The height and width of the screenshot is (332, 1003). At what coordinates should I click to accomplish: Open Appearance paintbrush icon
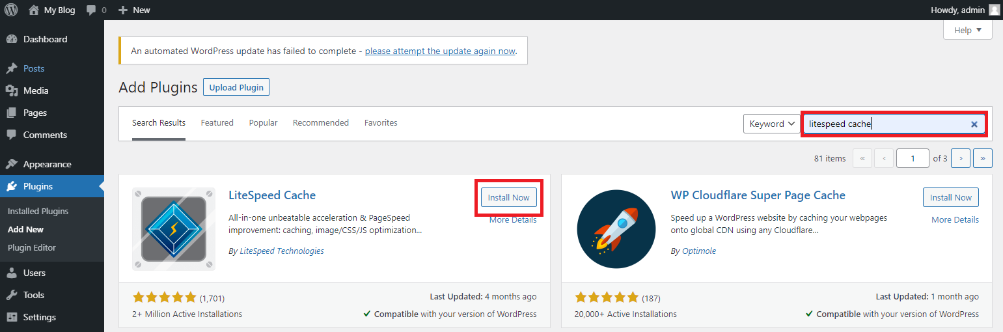[x=12, y=164]
